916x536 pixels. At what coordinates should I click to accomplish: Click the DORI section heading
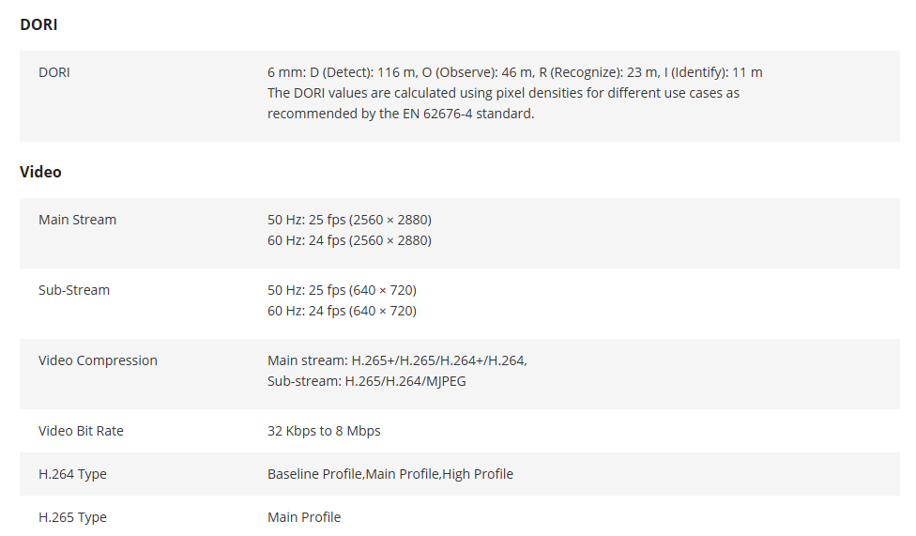(38, 24)
